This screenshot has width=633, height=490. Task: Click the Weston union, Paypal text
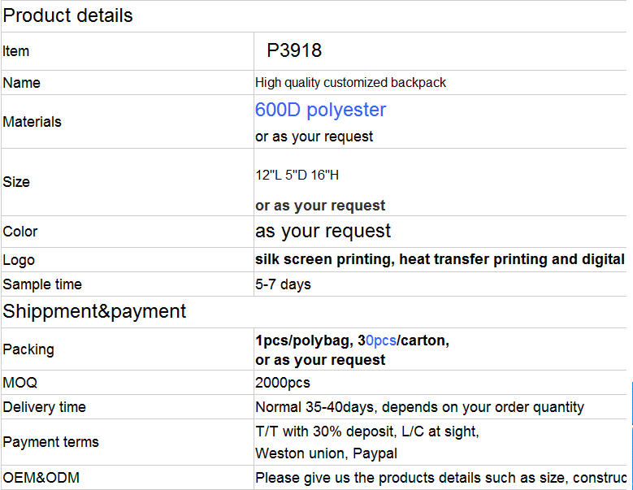tap(326, 453)
